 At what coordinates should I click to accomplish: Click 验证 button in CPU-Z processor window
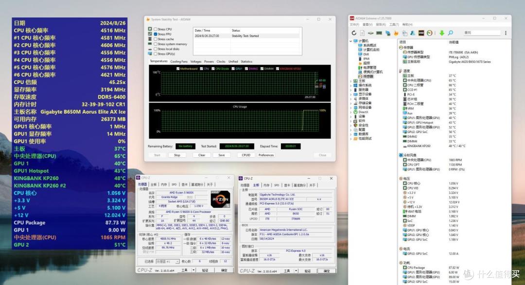click(x=205, y=270)
